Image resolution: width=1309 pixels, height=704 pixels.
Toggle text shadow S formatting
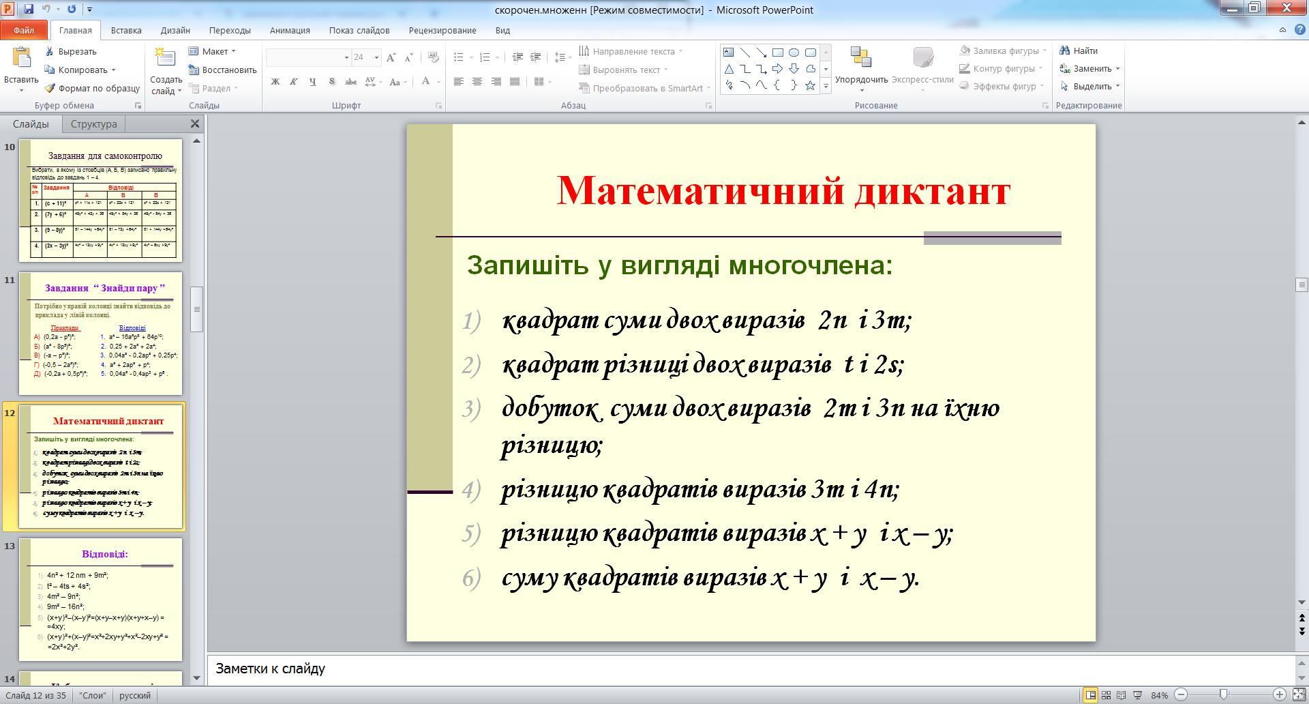332,82
